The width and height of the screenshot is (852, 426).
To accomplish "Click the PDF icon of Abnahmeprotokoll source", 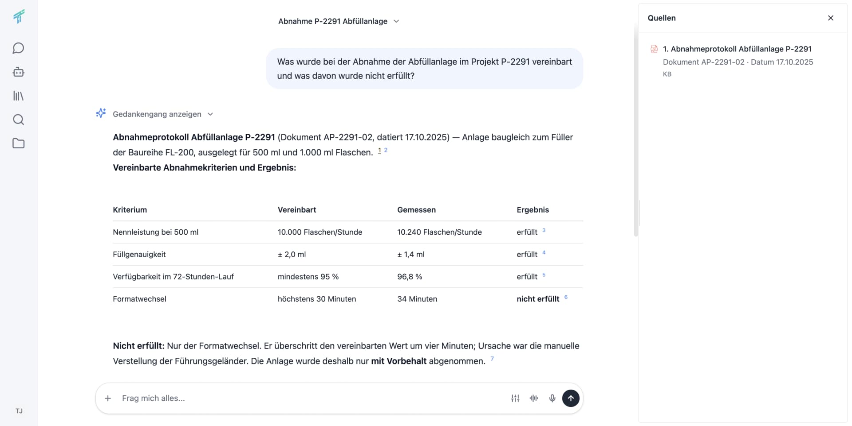I will tap(654, 49).
